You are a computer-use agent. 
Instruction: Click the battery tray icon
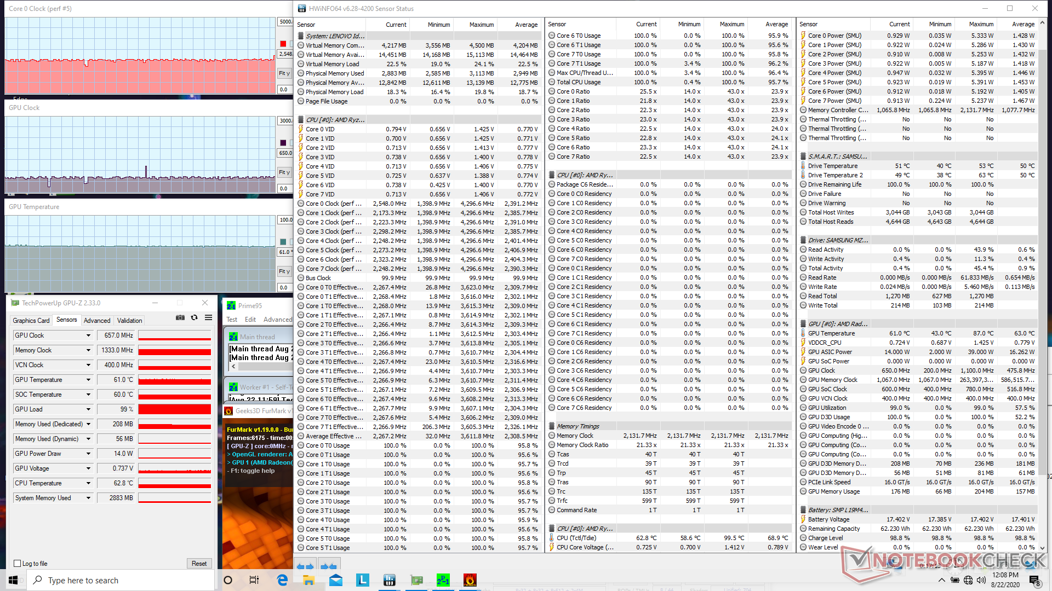tap(955, 581)
